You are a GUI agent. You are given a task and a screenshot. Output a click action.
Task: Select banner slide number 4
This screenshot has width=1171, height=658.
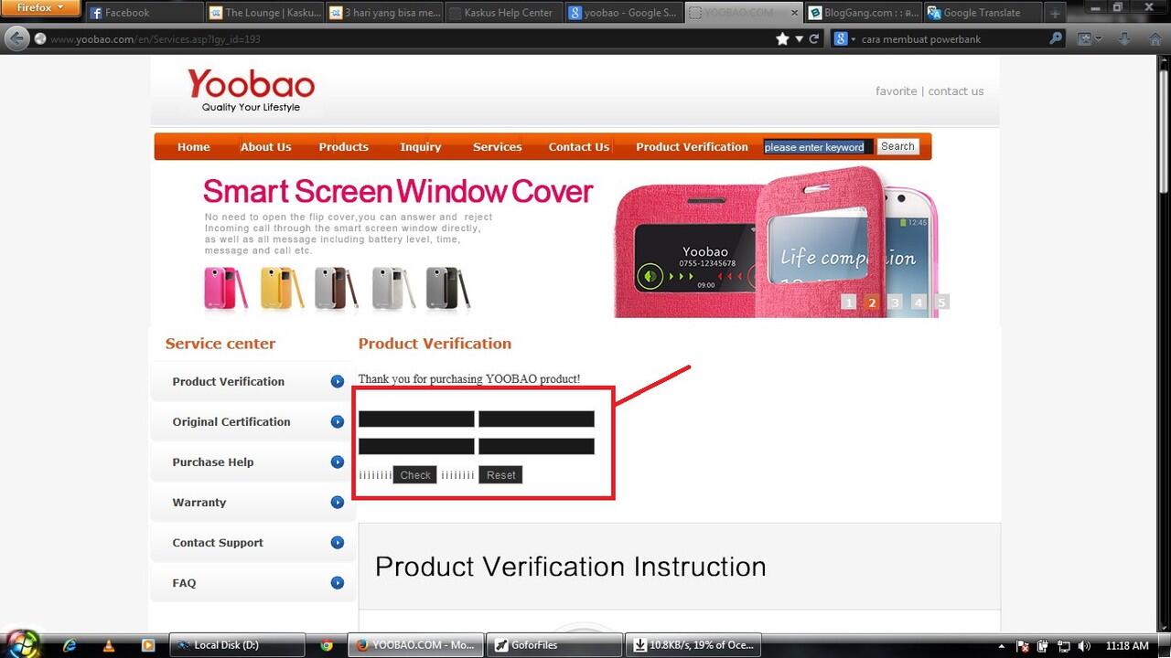pos(919,302)
